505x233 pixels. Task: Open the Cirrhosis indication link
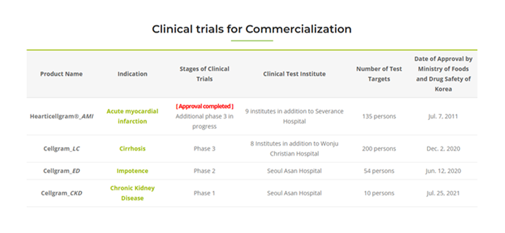click(132, 149)
